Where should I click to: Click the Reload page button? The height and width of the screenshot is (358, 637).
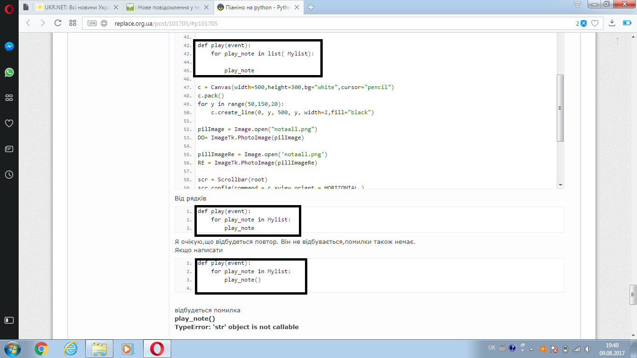tap(58, 23)
